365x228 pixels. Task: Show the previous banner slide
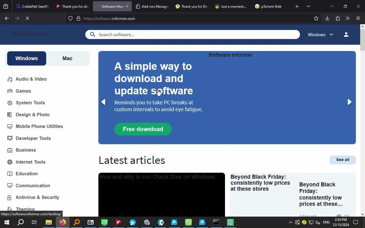pyautogui.click(x=103, y=102)
